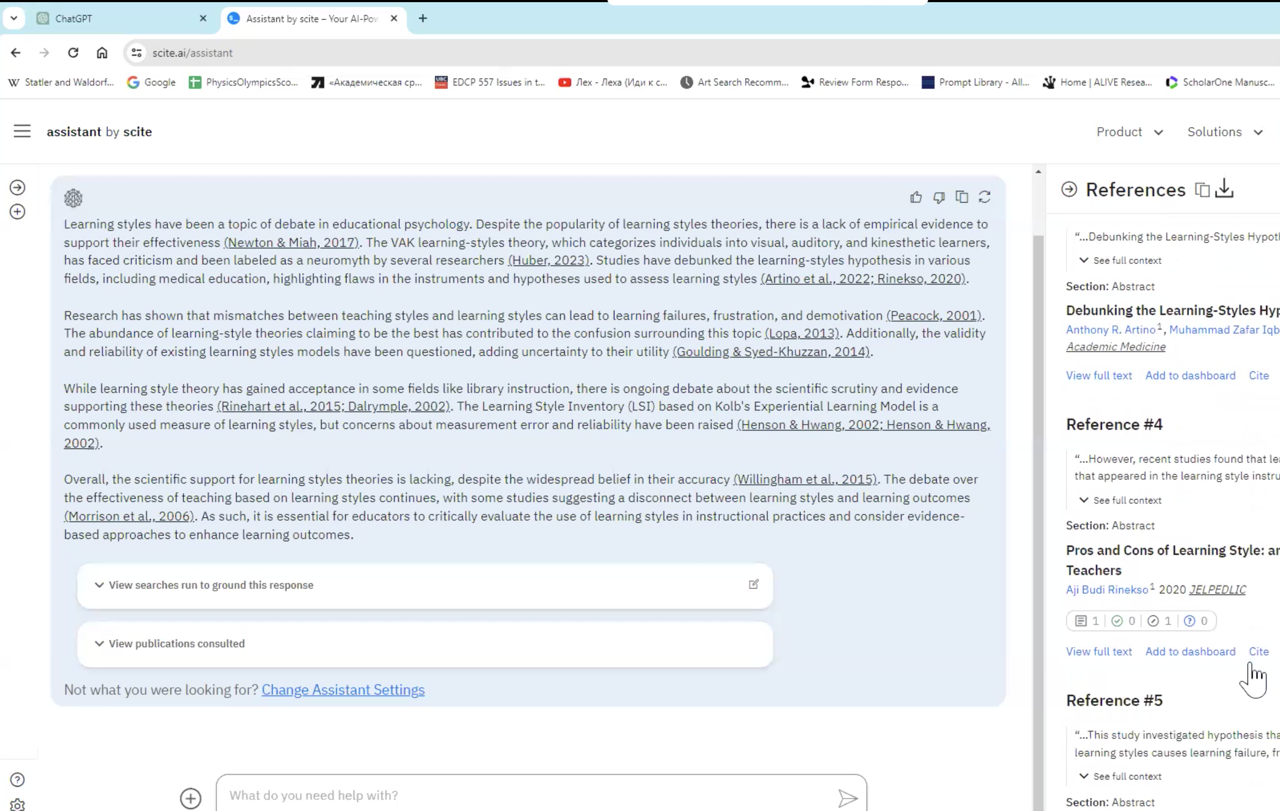Viewport: 1280px width, 811px height.
Task: Click the send arrow in prompt box
Action: point(847,798)
